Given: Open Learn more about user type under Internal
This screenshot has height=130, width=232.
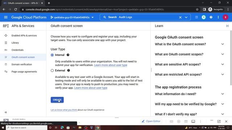Looking at the screenshot, I should tap(111, 65).
